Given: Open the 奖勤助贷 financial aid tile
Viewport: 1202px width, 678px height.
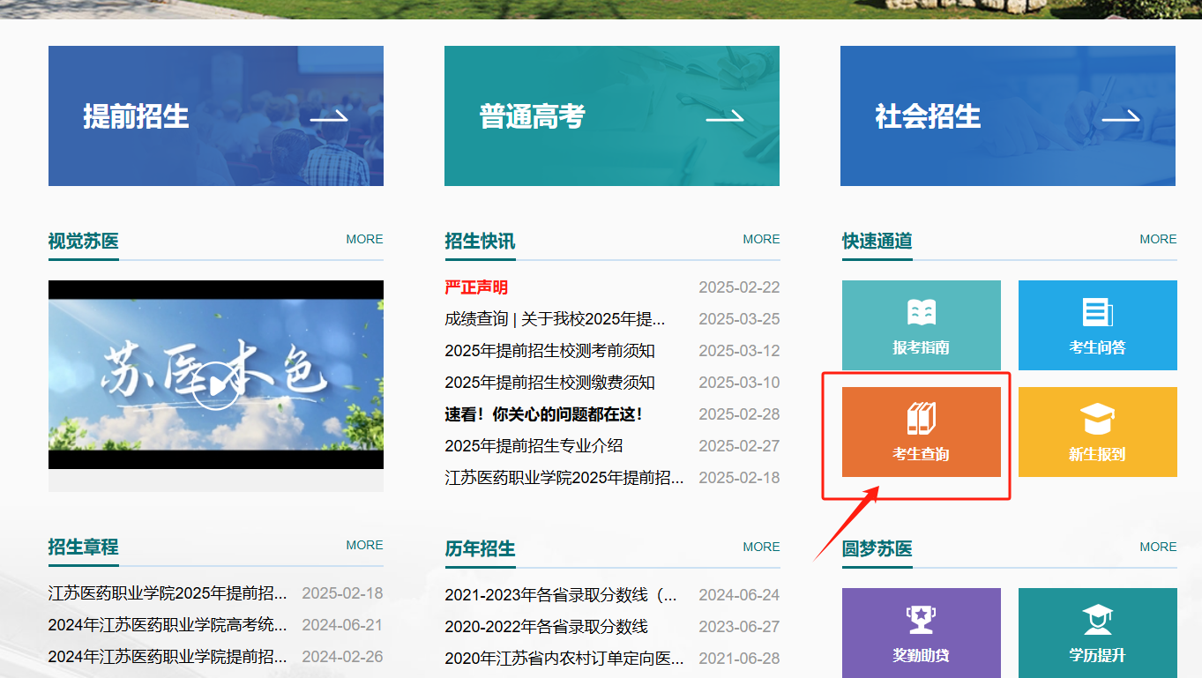Looking at the screenshot, I should coord(921,633).
